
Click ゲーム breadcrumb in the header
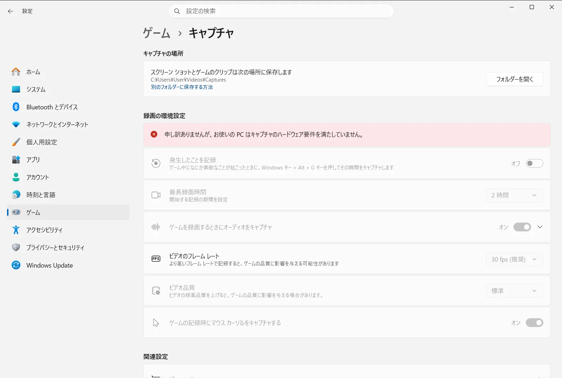[x=157, y=33]
